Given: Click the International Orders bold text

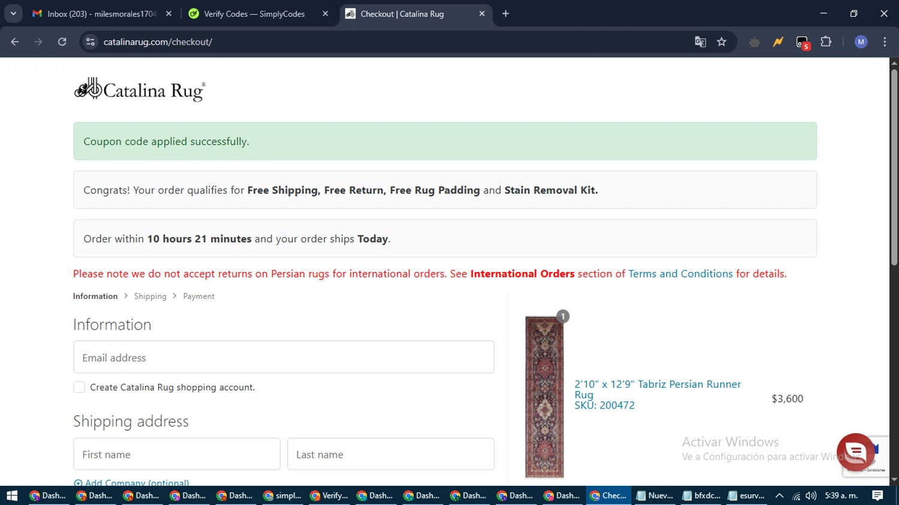Looking at the screenshot, I should tap(522, 274).
